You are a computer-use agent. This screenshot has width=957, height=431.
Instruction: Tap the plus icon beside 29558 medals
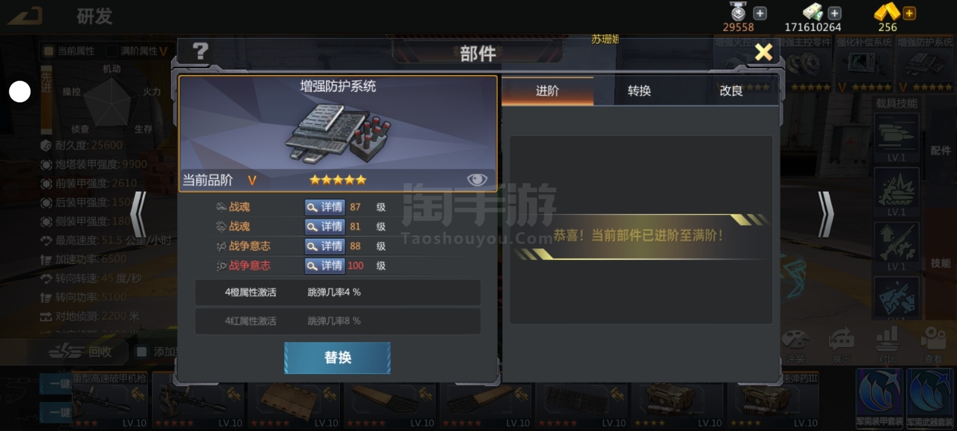(x=760, y=13)
